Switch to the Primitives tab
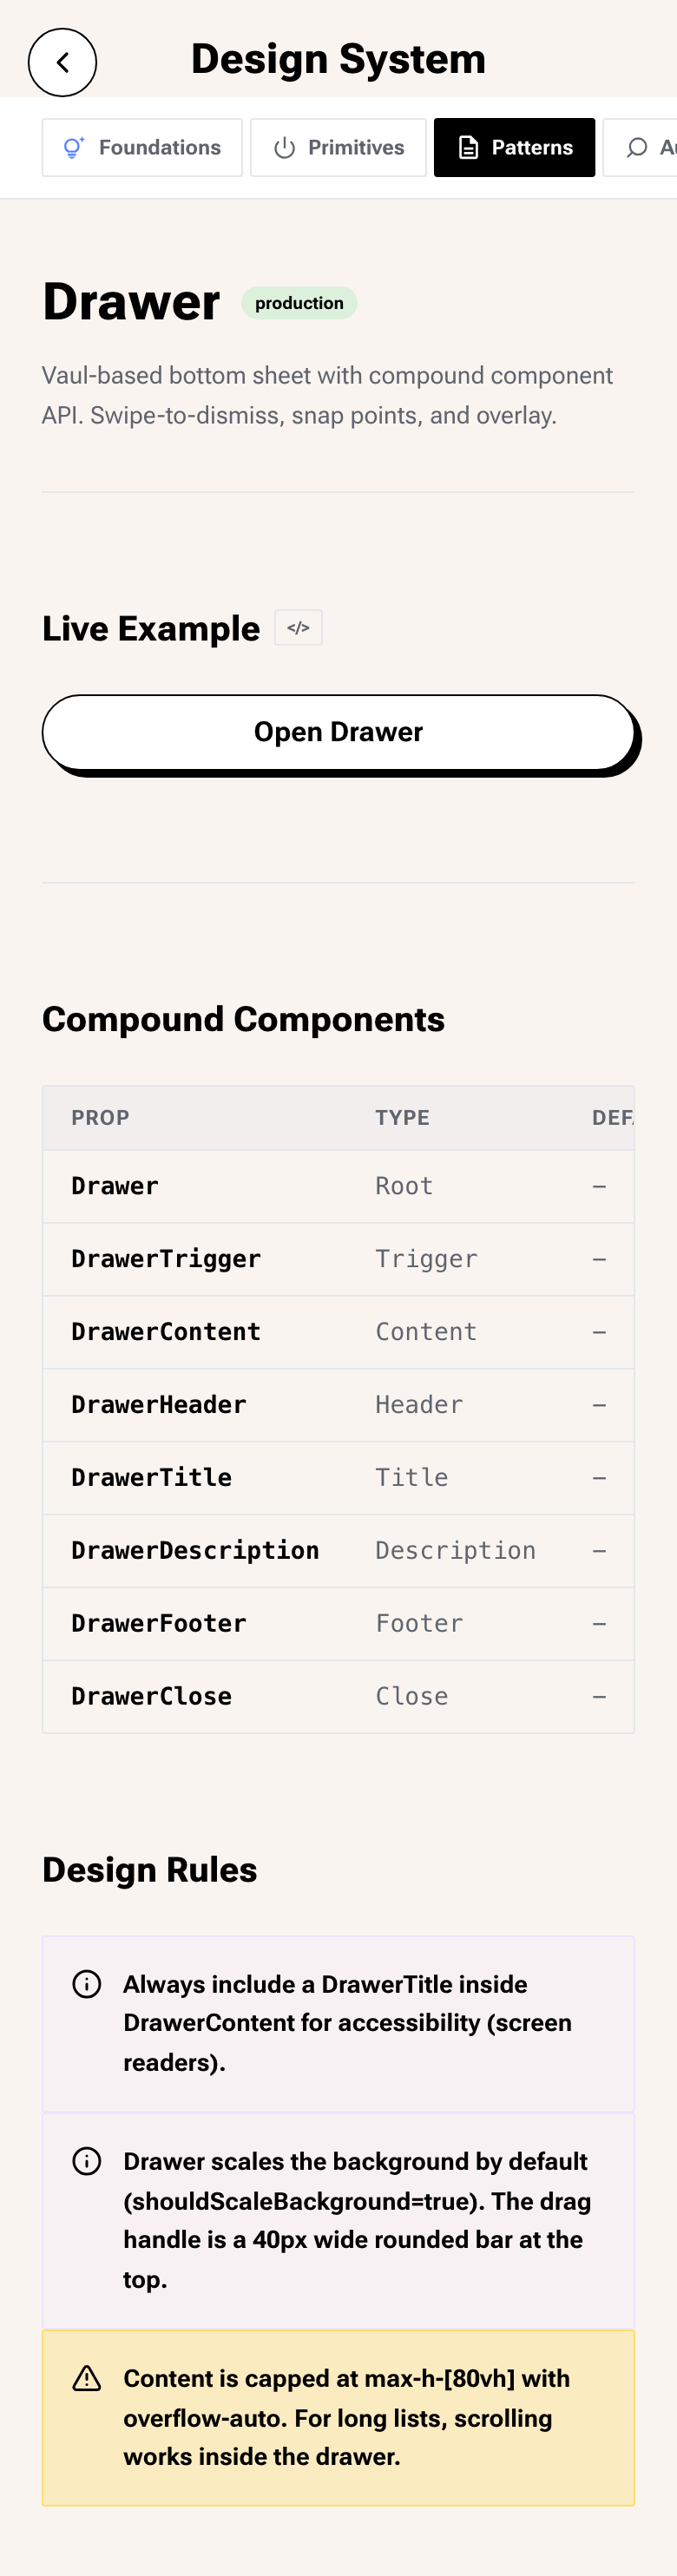Image resolution: width=677 pixels, height=2576 pixels. (338, 148)
